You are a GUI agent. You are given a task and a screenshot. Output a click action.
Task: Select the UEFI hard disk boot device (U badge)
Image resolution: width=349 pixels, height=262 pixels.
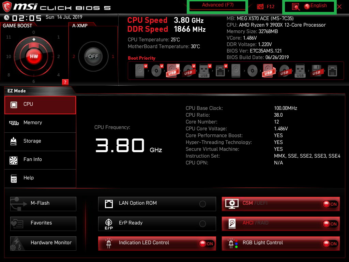click(141, 71)
